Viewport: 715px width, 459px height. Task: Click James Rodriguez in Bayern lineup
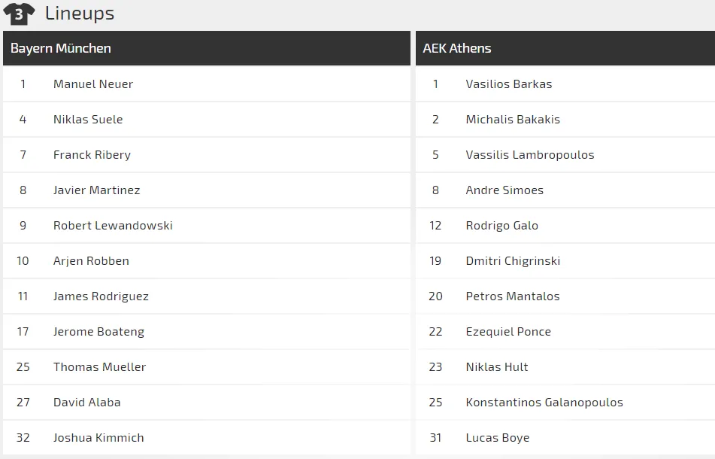pyautogui.click(x=101, y=296)
